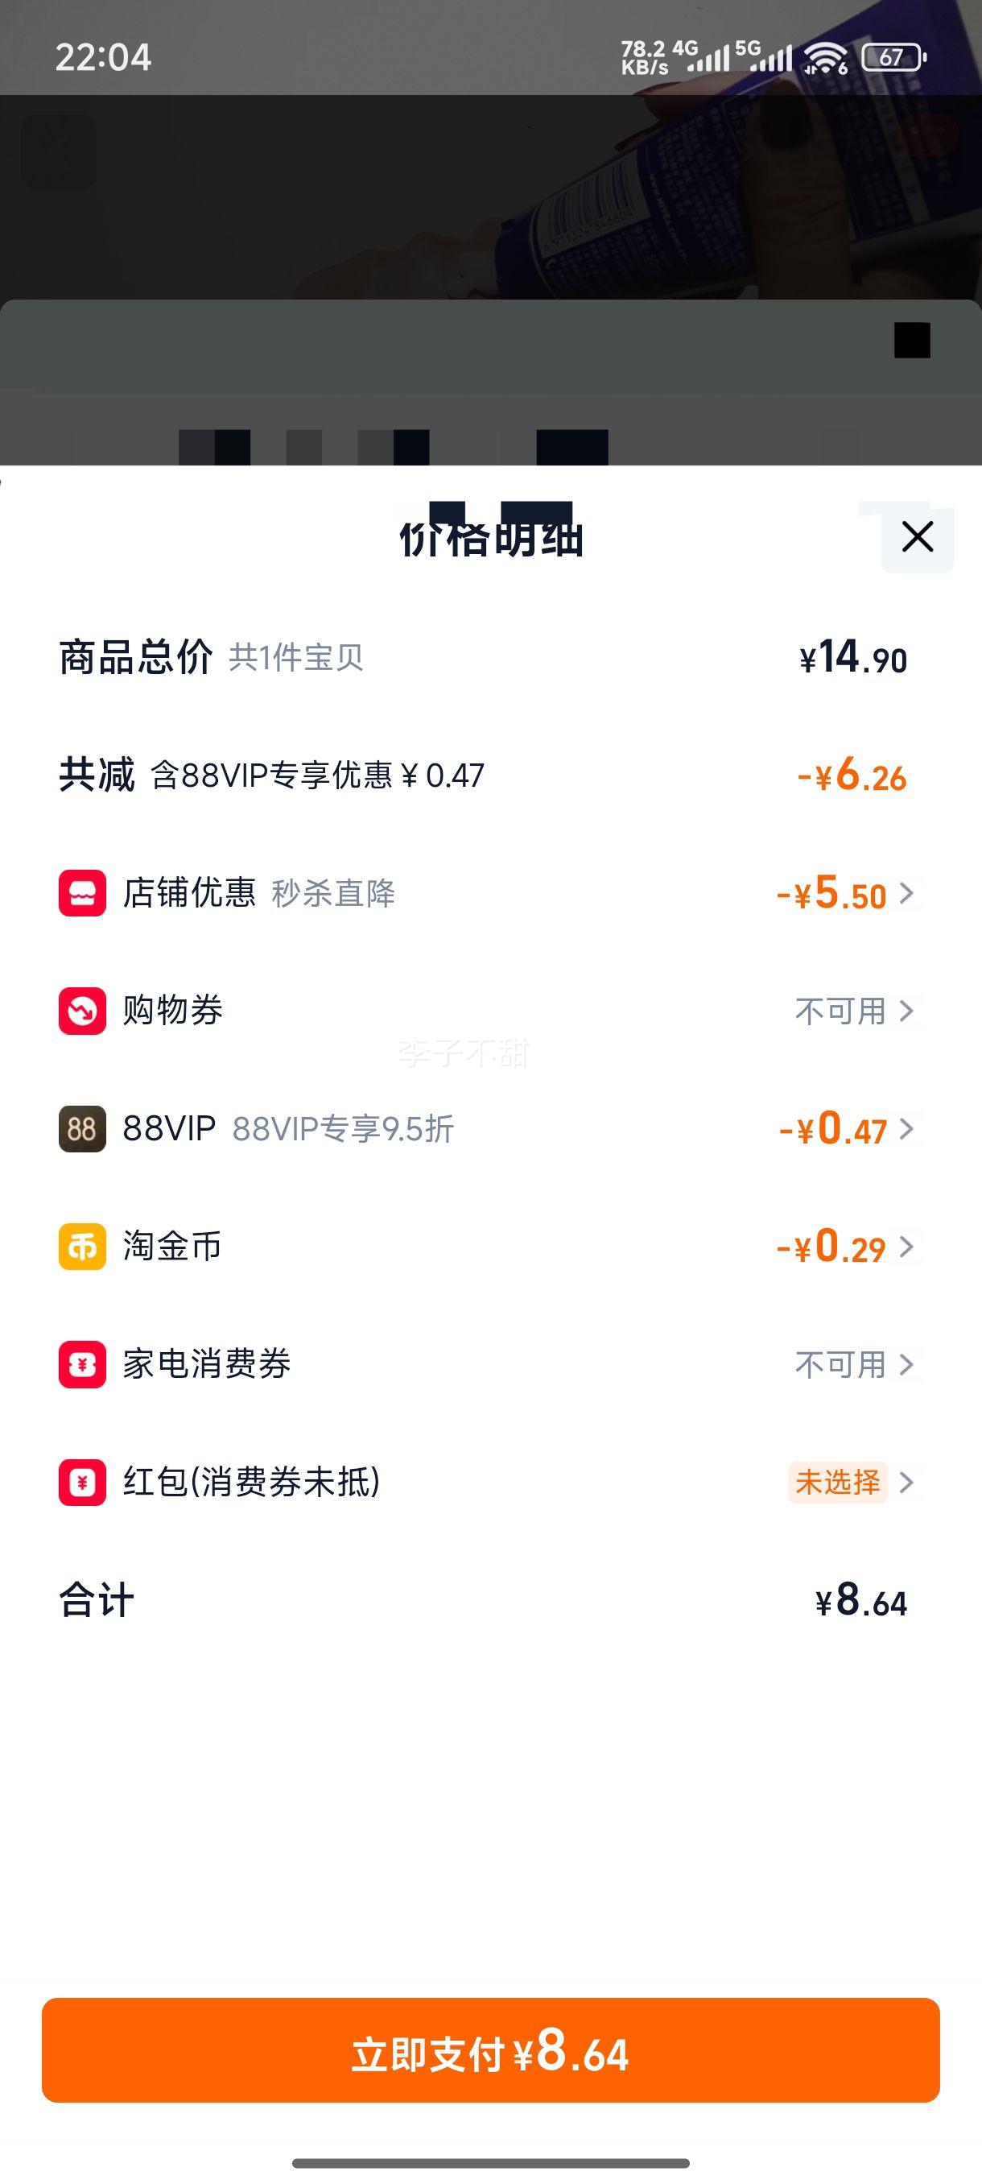Tap the appliance coupon icon
Image resolution: width=982 pixels, height=2184 pixels.
(x=82, y=1364)
